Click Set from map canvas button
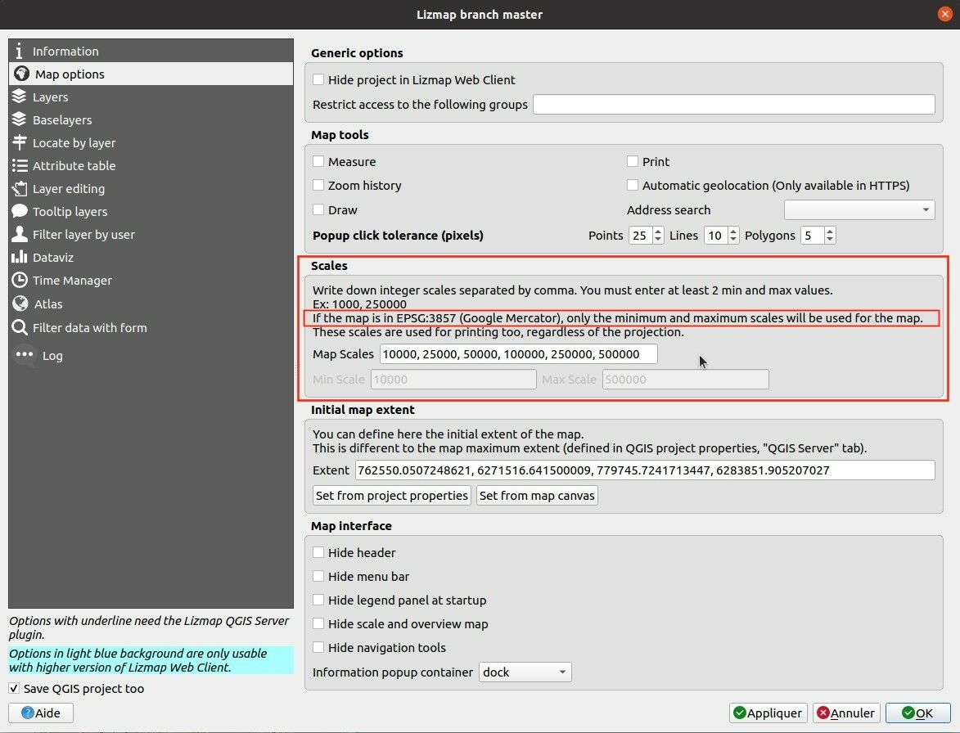Viewport: 960px width, 733px height. click(537, 496)
